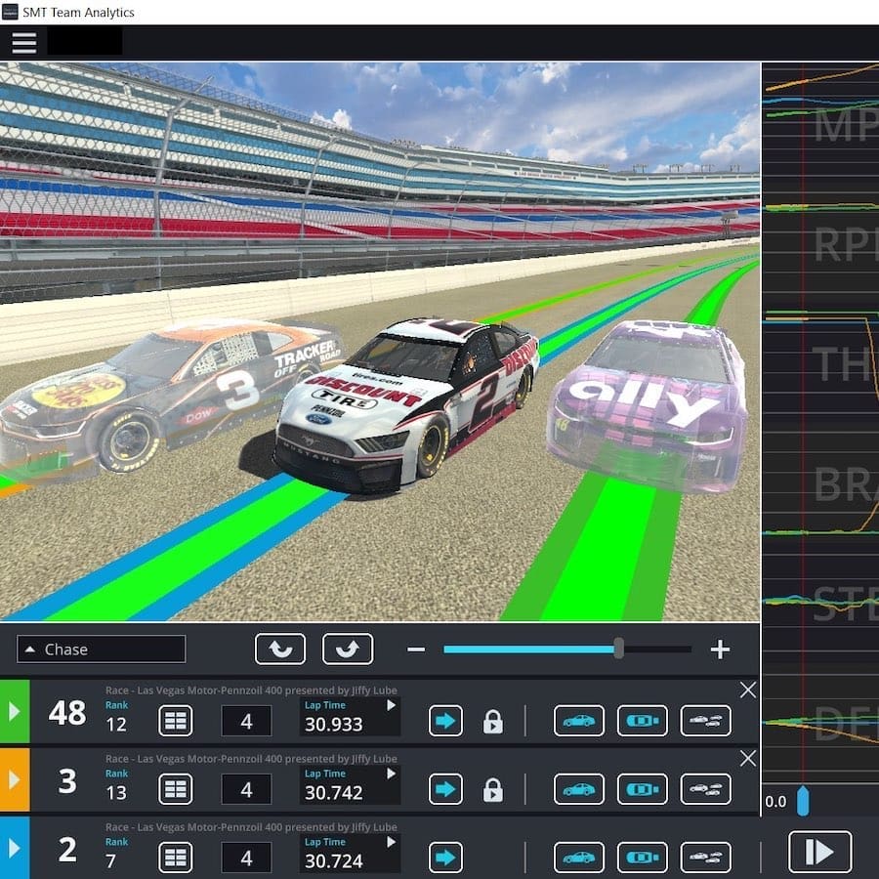879x879 pixels.
Task: Click the car number 2 label
Action: coord(67,850)
